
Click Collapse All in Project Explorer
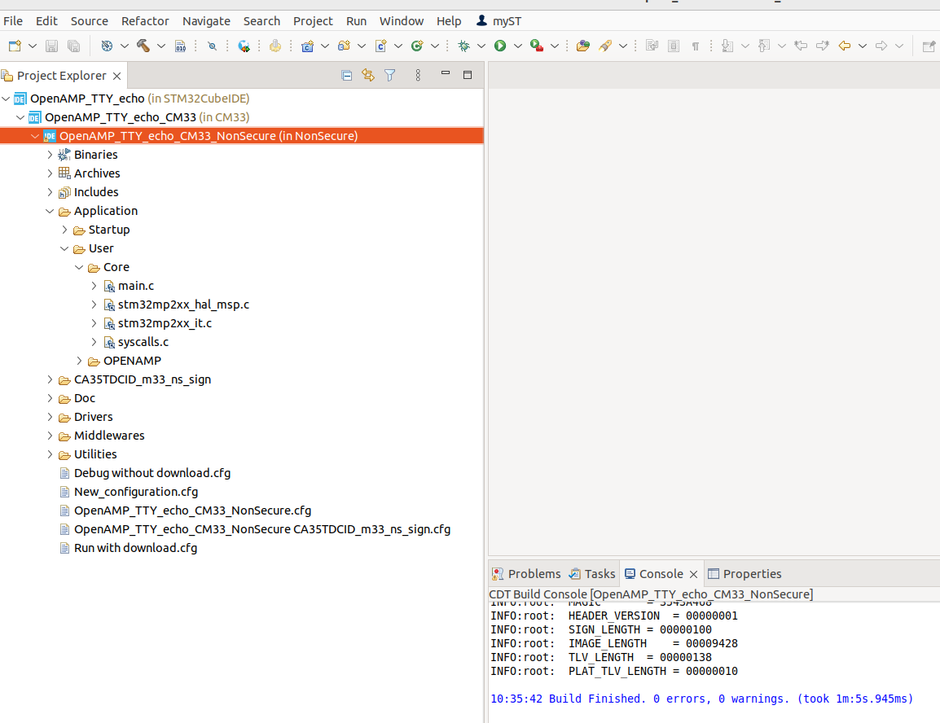(x=346, y=75)
